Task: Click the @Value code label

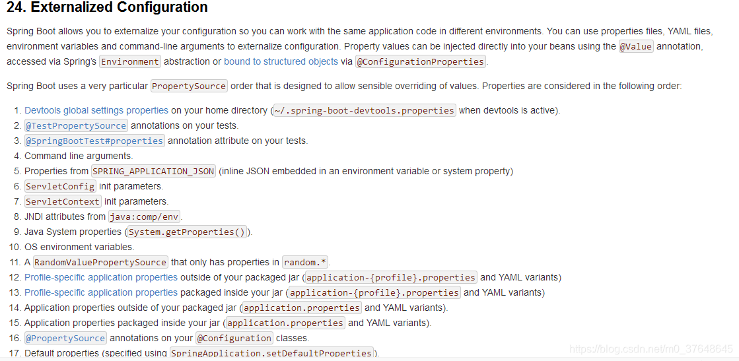Action: [x=636, y=46]
